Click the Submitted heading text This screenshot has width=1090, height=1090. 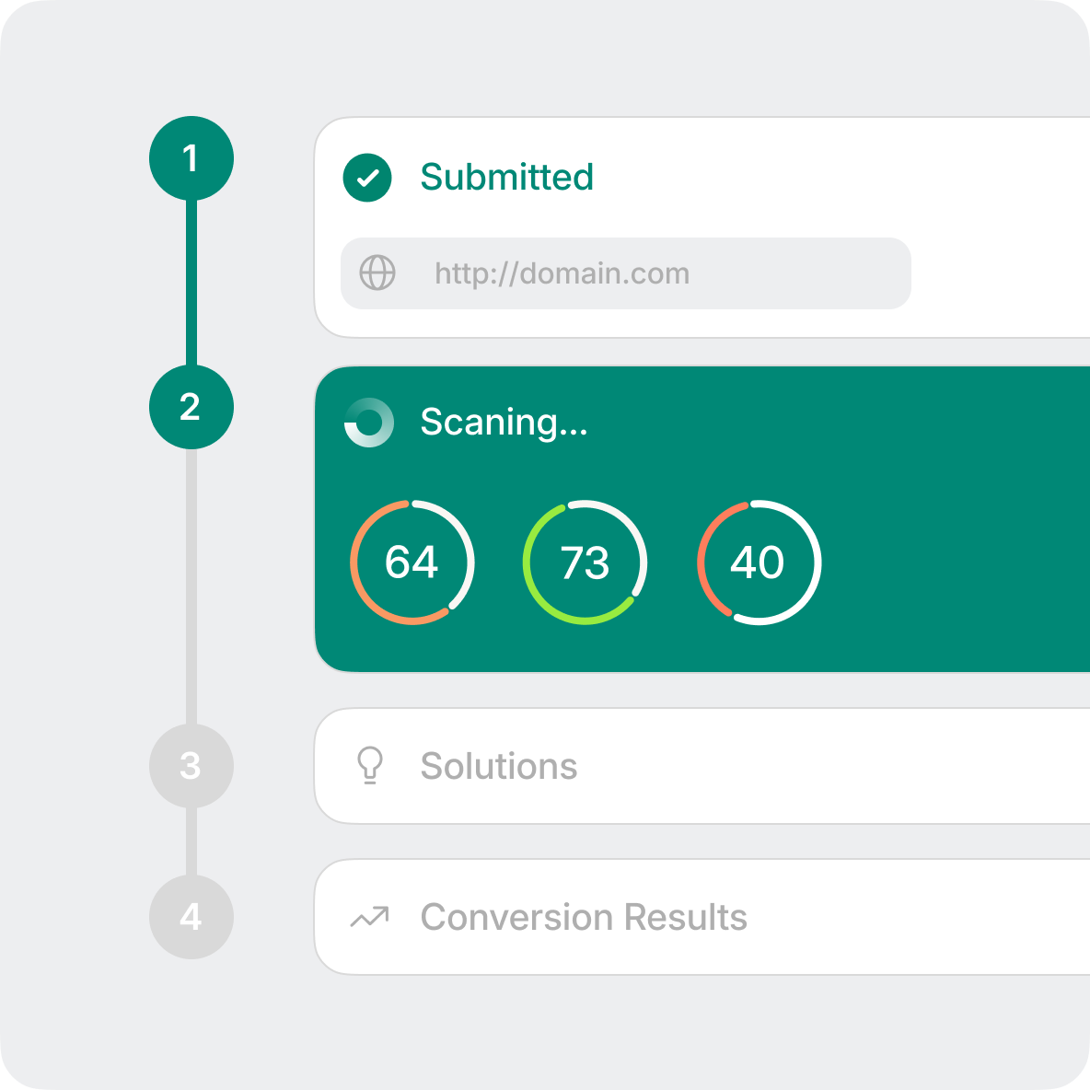point(506,178)
